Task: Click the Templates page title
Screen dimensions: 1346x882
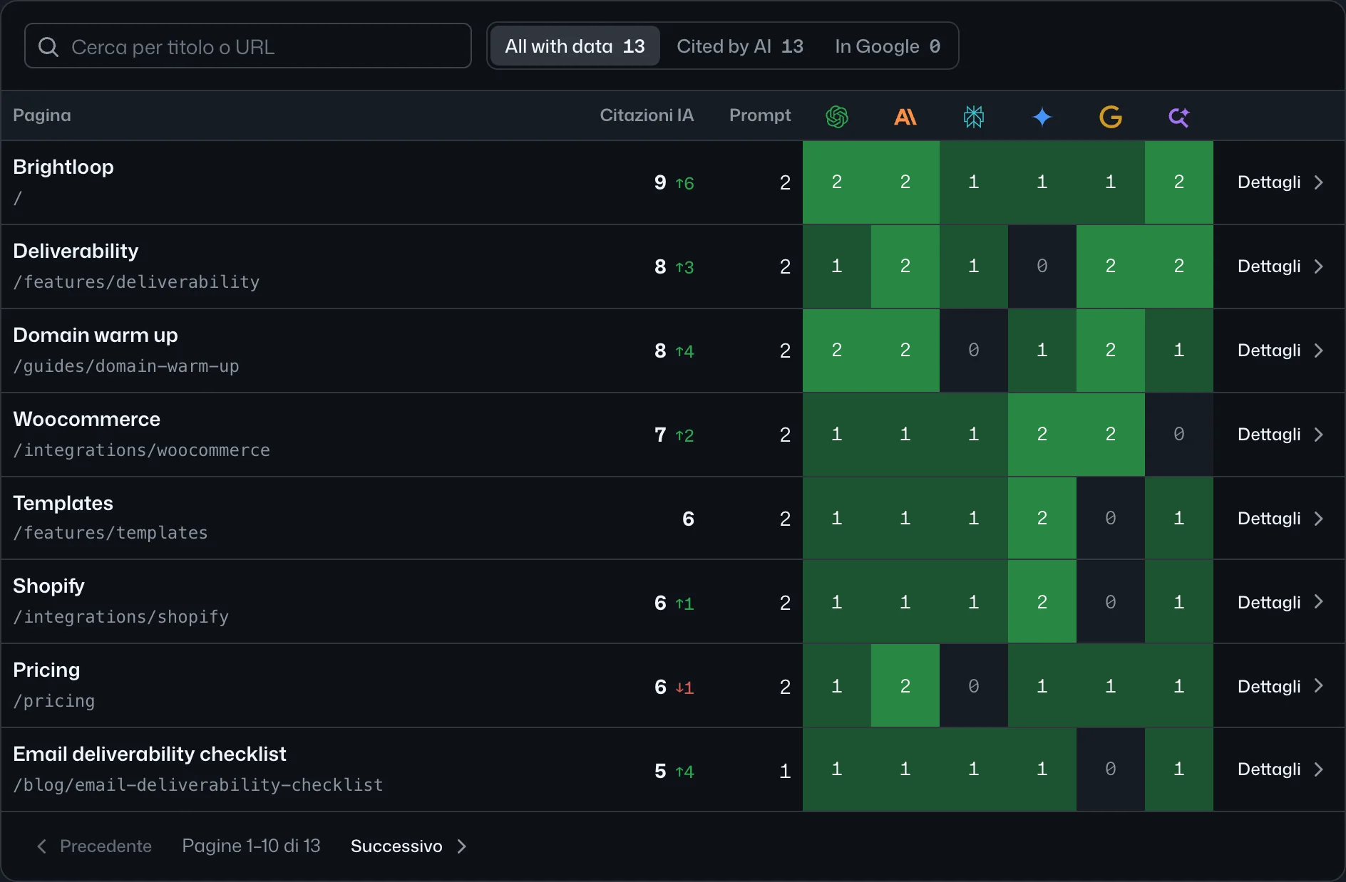Action: 63,503
